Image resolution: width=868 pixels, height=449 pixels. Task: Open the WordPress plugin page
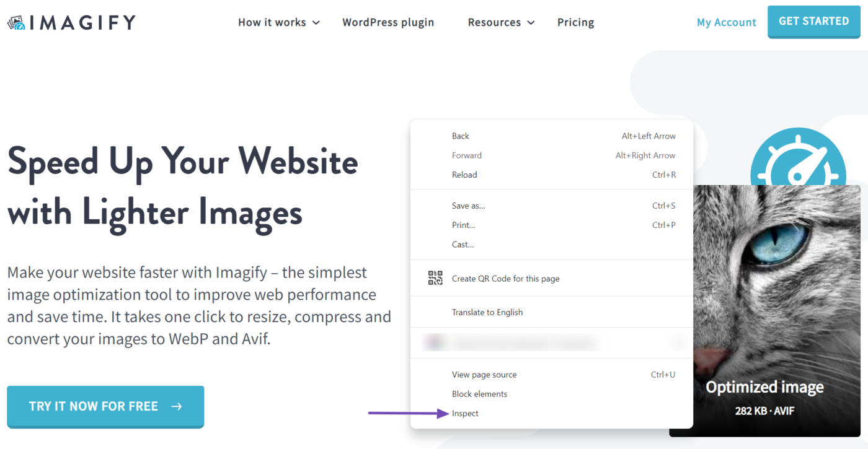coord(388,22)
